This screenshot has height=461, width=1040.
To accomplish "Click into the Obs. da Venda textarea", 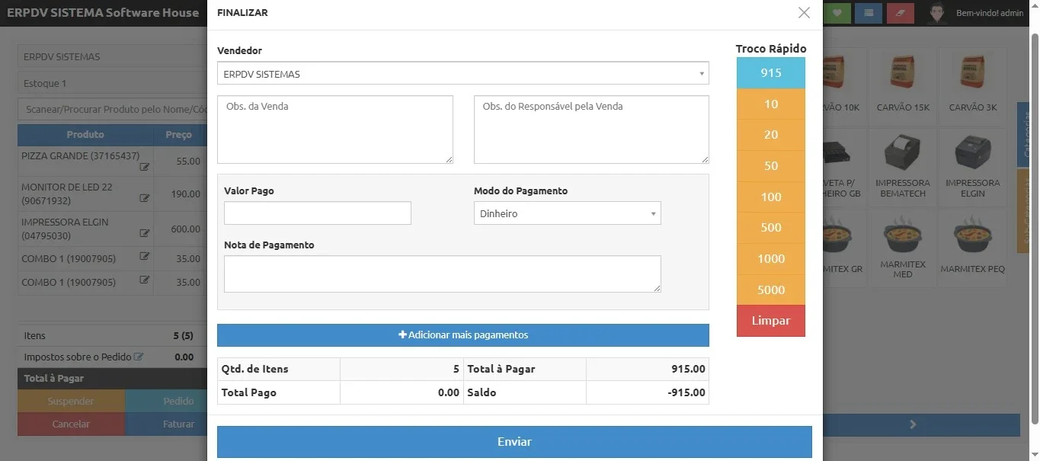I will (335, 130).
